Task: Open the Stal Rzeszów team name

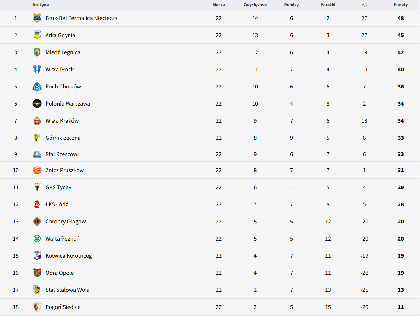Action: pos(61,154)
